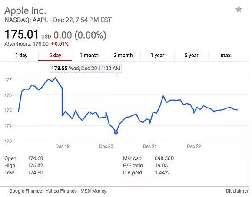Click the Dec 20 date label
This screenshot has width=252, height=197.
[x=106, y=146]
